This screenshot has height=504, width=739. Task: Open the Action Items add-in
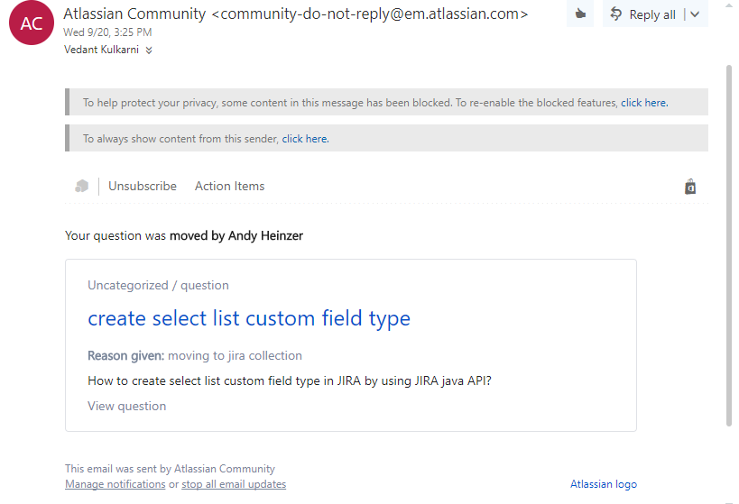(229, 186)
